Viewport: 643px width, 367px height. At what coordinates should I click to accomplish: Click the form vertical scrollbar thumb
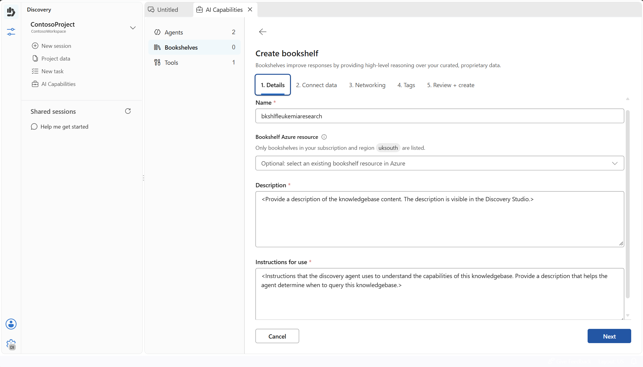[628, 204]
